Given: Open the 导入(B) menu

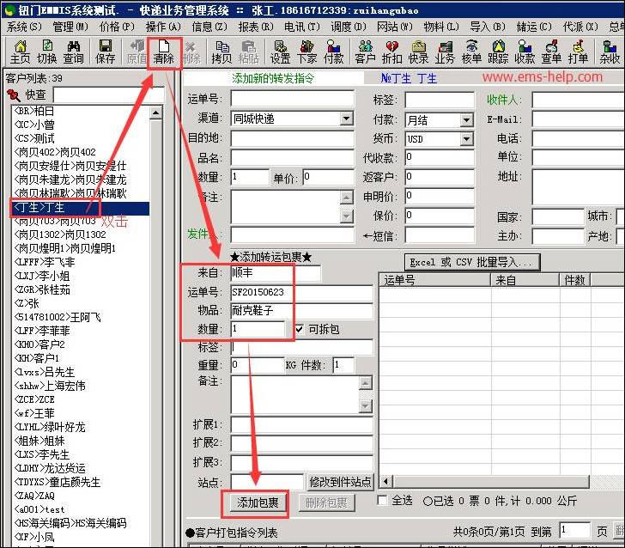Looking at the screenshot, I should [488, 27].
